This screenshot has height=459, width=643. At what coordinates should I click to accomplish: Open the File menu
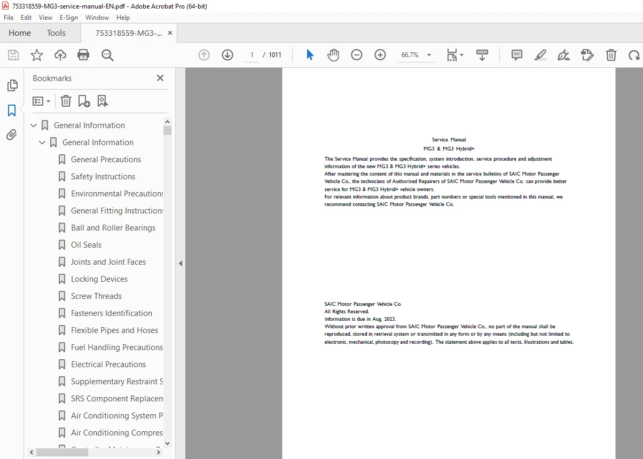pos(9,18)
